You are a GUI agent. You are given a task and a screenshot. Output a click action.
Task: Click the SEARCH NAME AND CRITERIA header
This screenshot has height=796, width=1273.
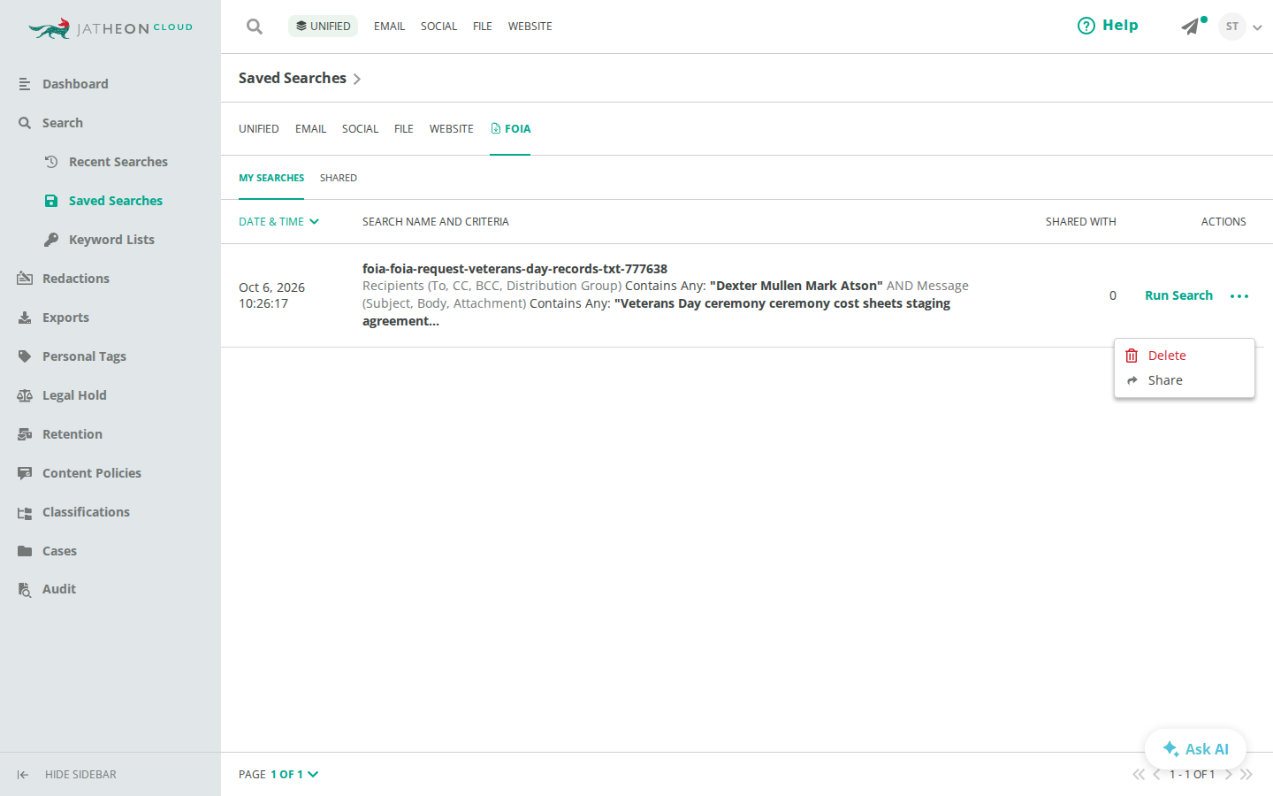coord(436,222)
